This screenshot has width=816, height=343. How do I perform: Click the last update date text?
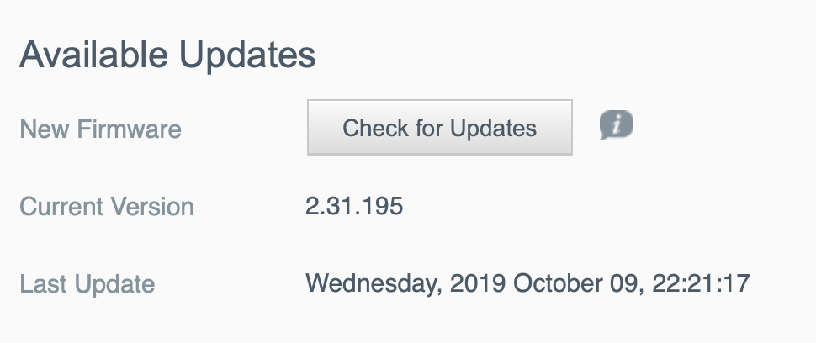(x=527, y=282)
